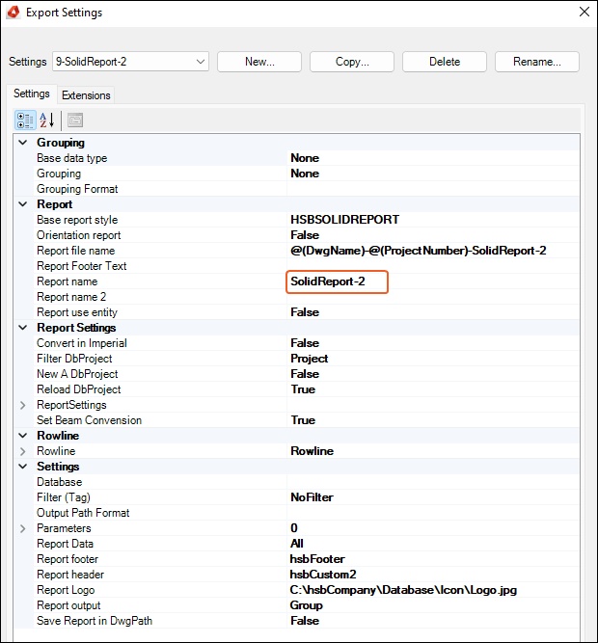Collapse the Grouping category

23,143
